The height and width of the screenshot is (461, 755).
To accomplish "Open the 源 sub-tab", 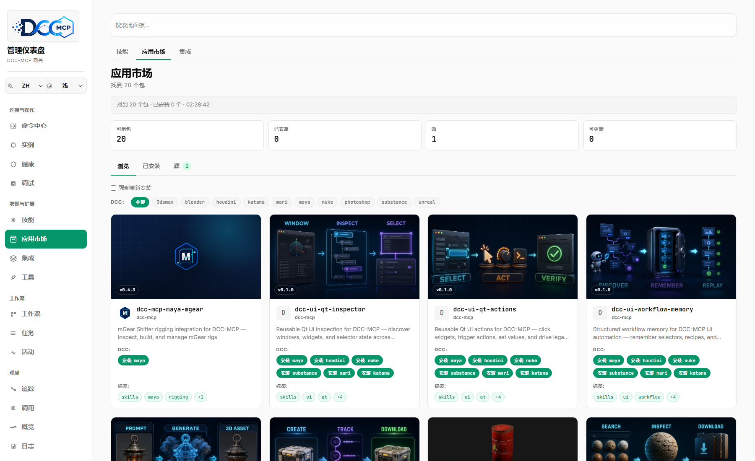I will point(182,166).
